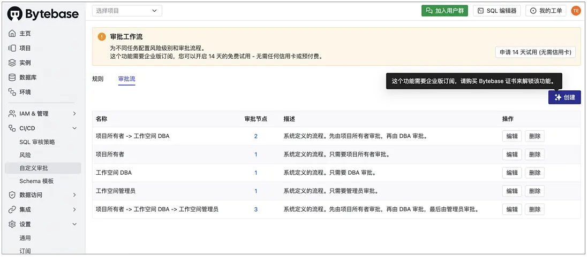The image size is (588, 257).
Task: Open 订阅 settings item
Action: click(25, 251)
